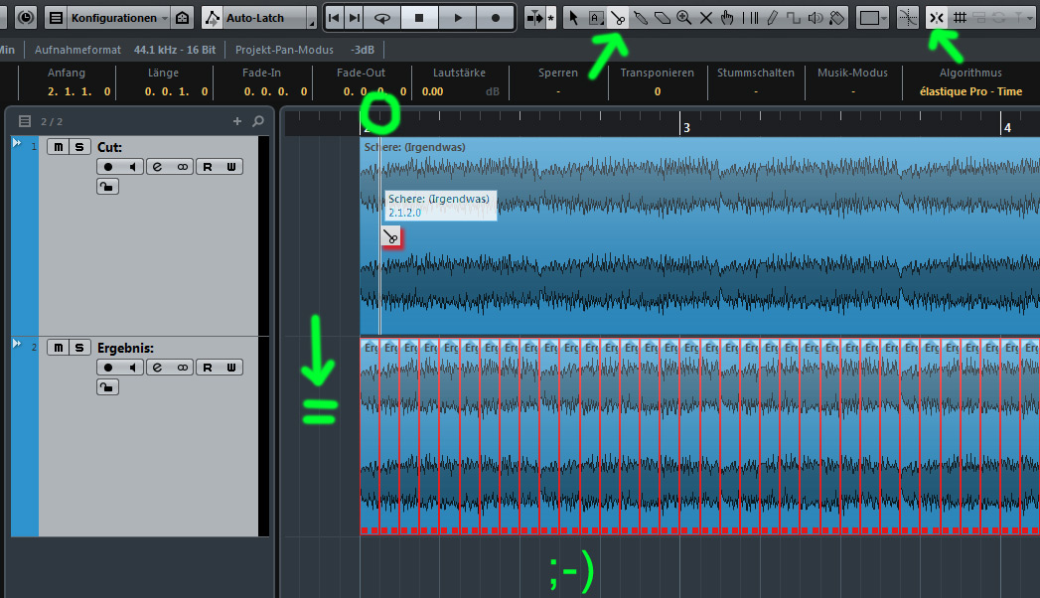Viewport: 1040px width, 598px height.
Task: Select the Glue tool
Action: click(640, 18)
